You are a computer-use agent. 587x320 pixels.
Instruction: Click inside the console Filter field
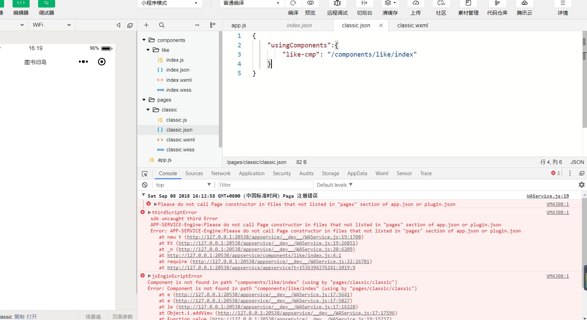coord(265,185)
